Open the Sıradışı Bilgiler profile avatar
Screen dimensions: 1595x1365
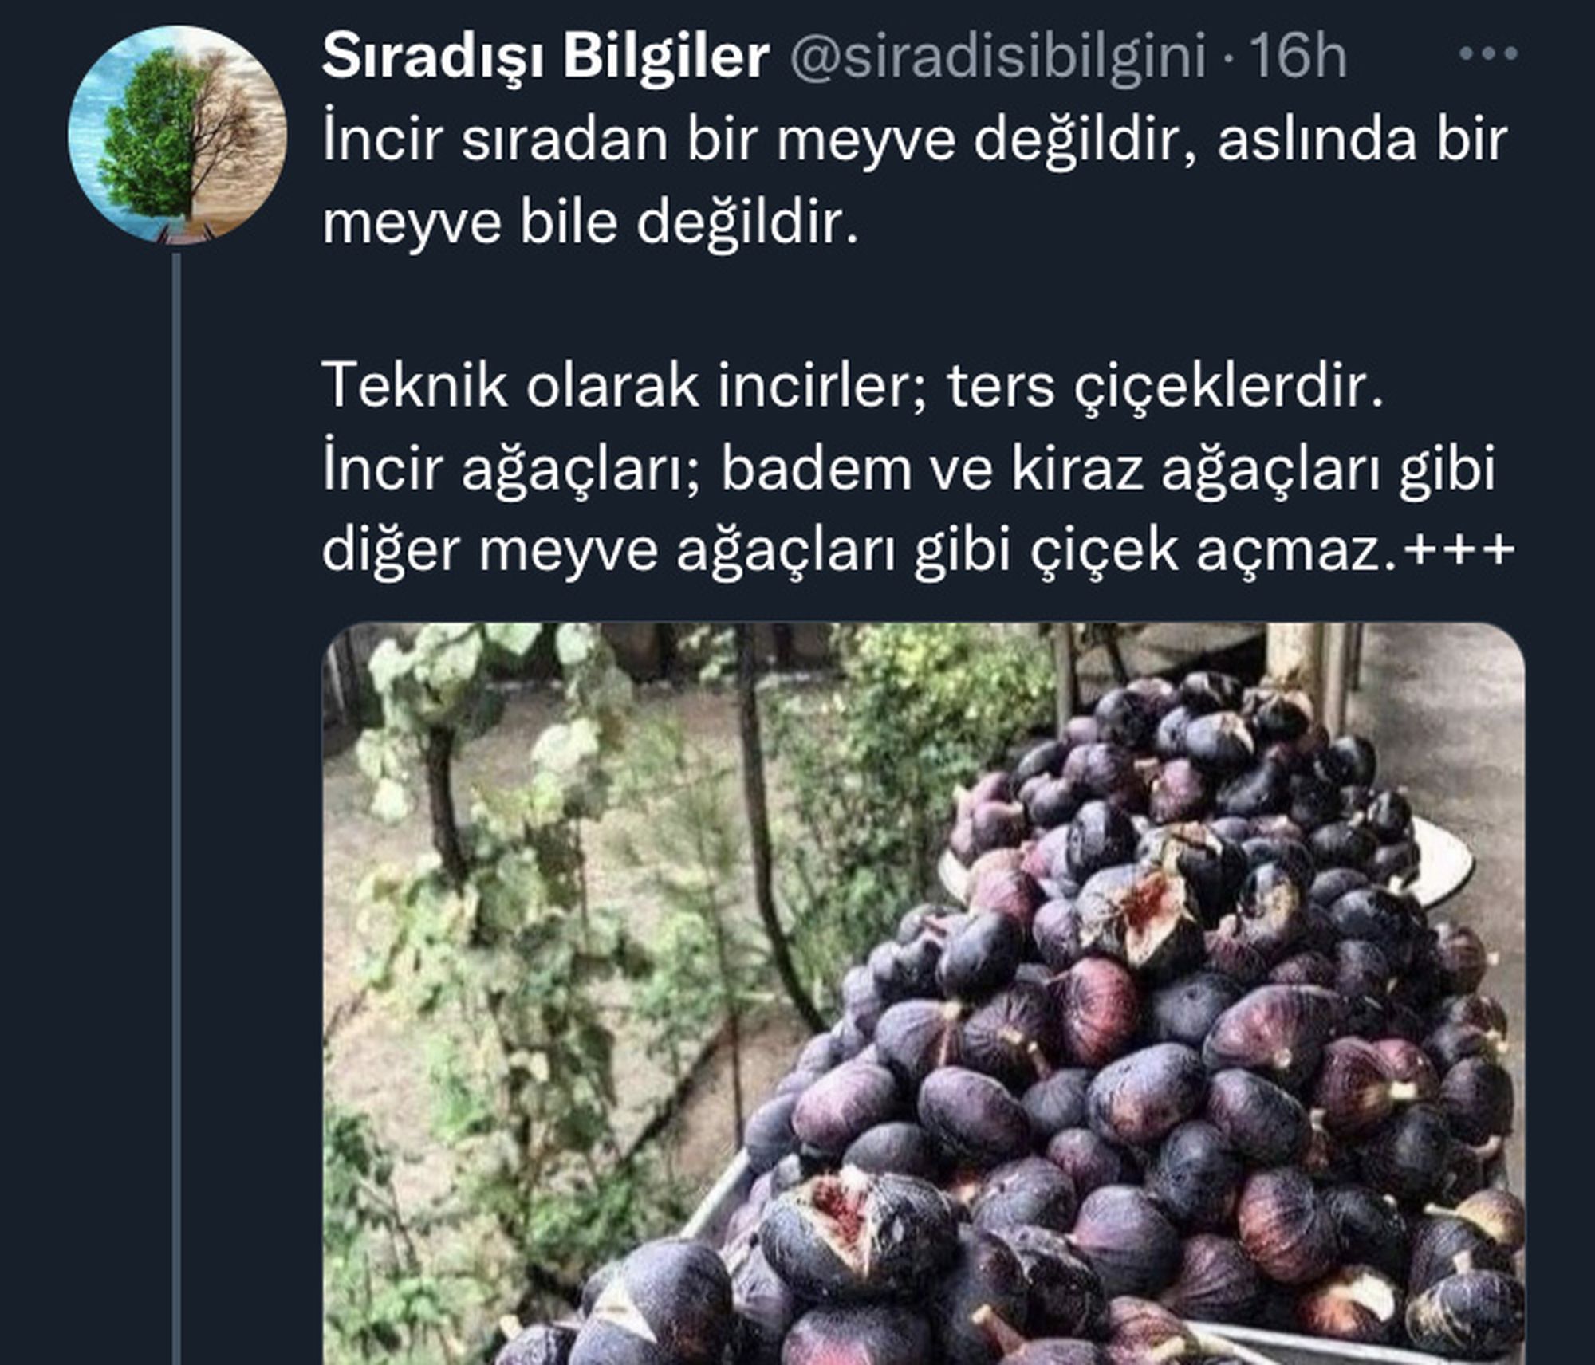click(x=177, y=134)
